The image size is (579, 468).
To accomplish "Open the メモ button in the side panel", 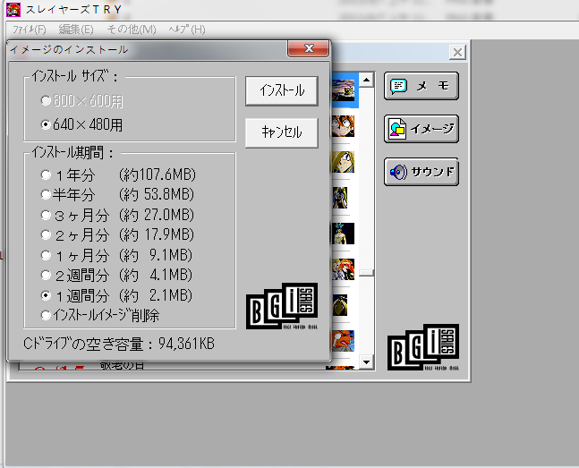I will (x=421, y=86).
